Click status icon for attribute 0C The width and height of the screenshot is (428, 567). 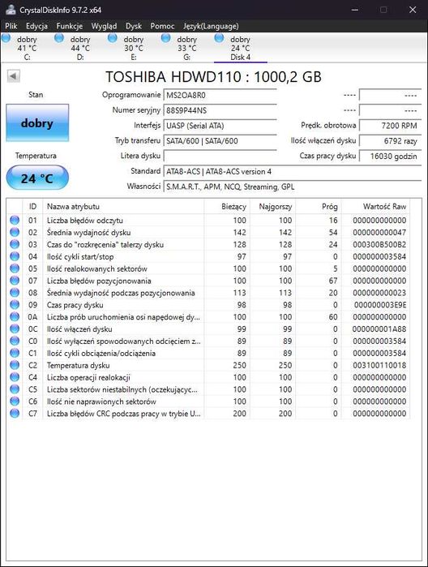coord(15,329)
